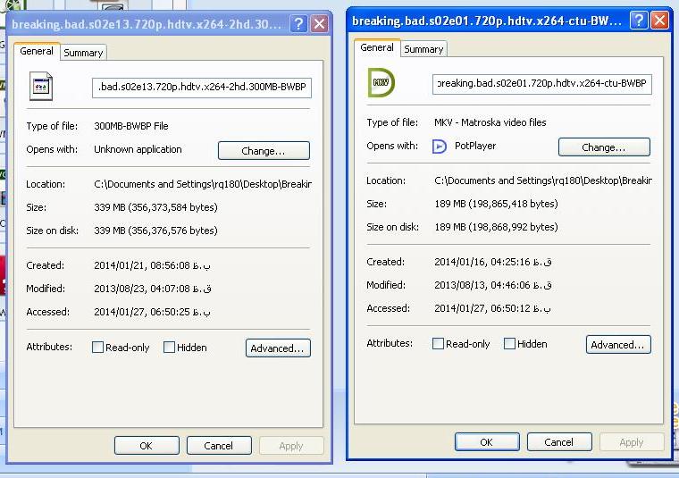The height and width of the screenshot is (478, 679).
Task: Click Change button next to PotPlayer
Action: [x=604, y=147]
